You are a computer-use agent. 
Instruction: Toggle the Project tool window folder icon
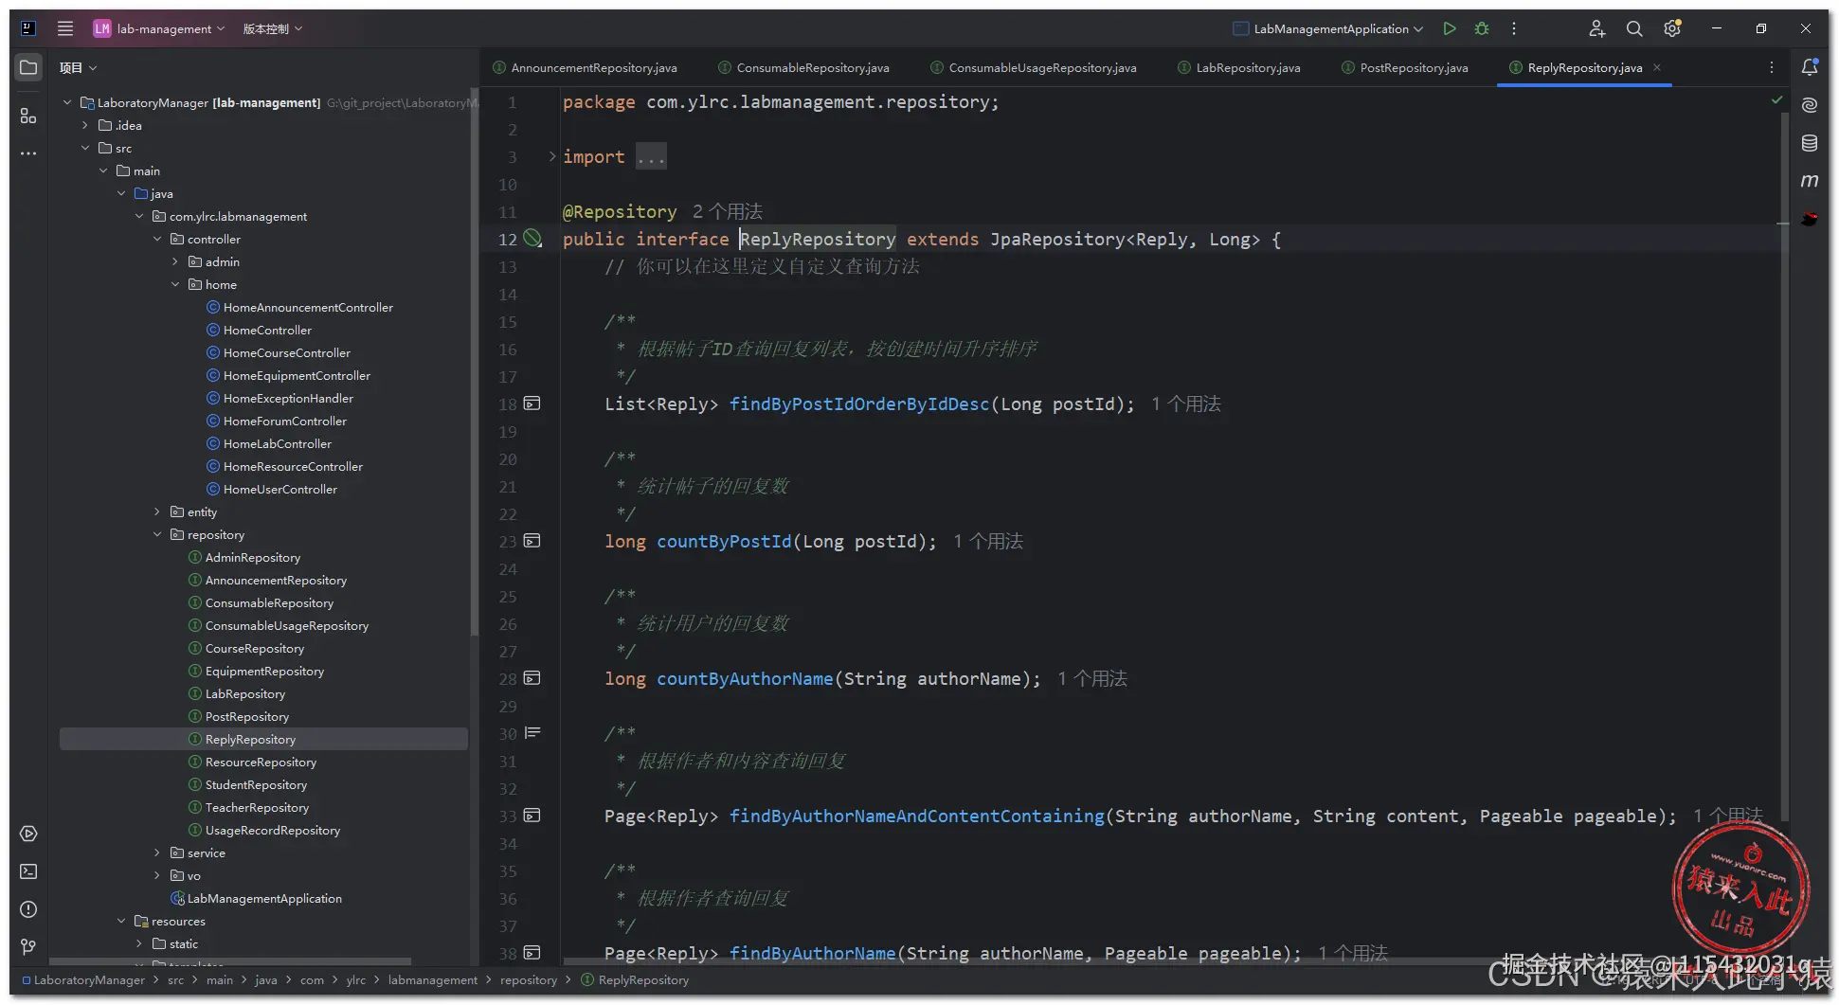(x=28, y=67)
